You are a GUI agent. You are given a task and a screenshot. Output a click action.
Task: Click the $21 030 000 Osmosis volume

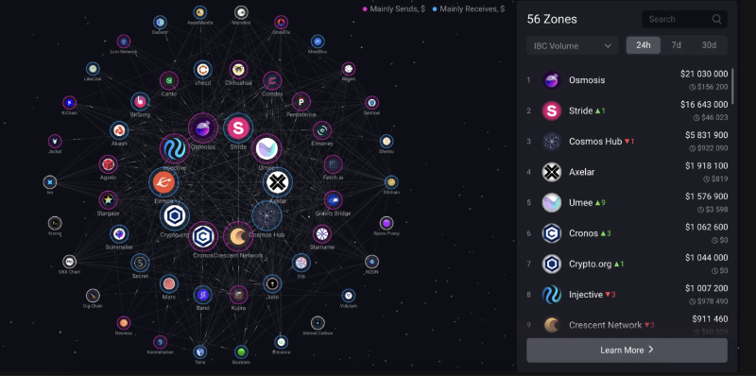click(704, 74)
